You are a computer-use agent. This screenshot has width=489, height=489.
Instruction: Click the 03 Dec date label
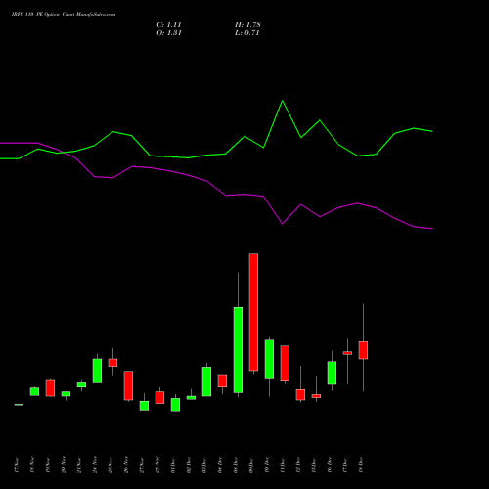pos(204,466)
